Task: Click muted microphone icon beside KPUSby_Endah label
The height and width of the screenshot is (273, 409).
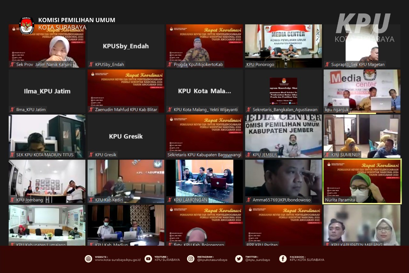Action: point(91,64)
